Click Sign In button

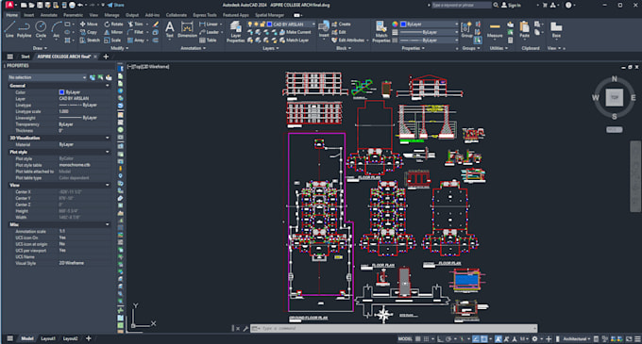click(x=511, y=5)
